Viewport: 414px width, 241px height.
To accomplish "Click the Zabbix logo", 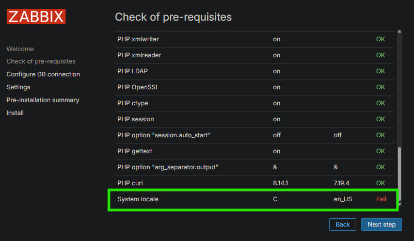I will click(36, 17).
